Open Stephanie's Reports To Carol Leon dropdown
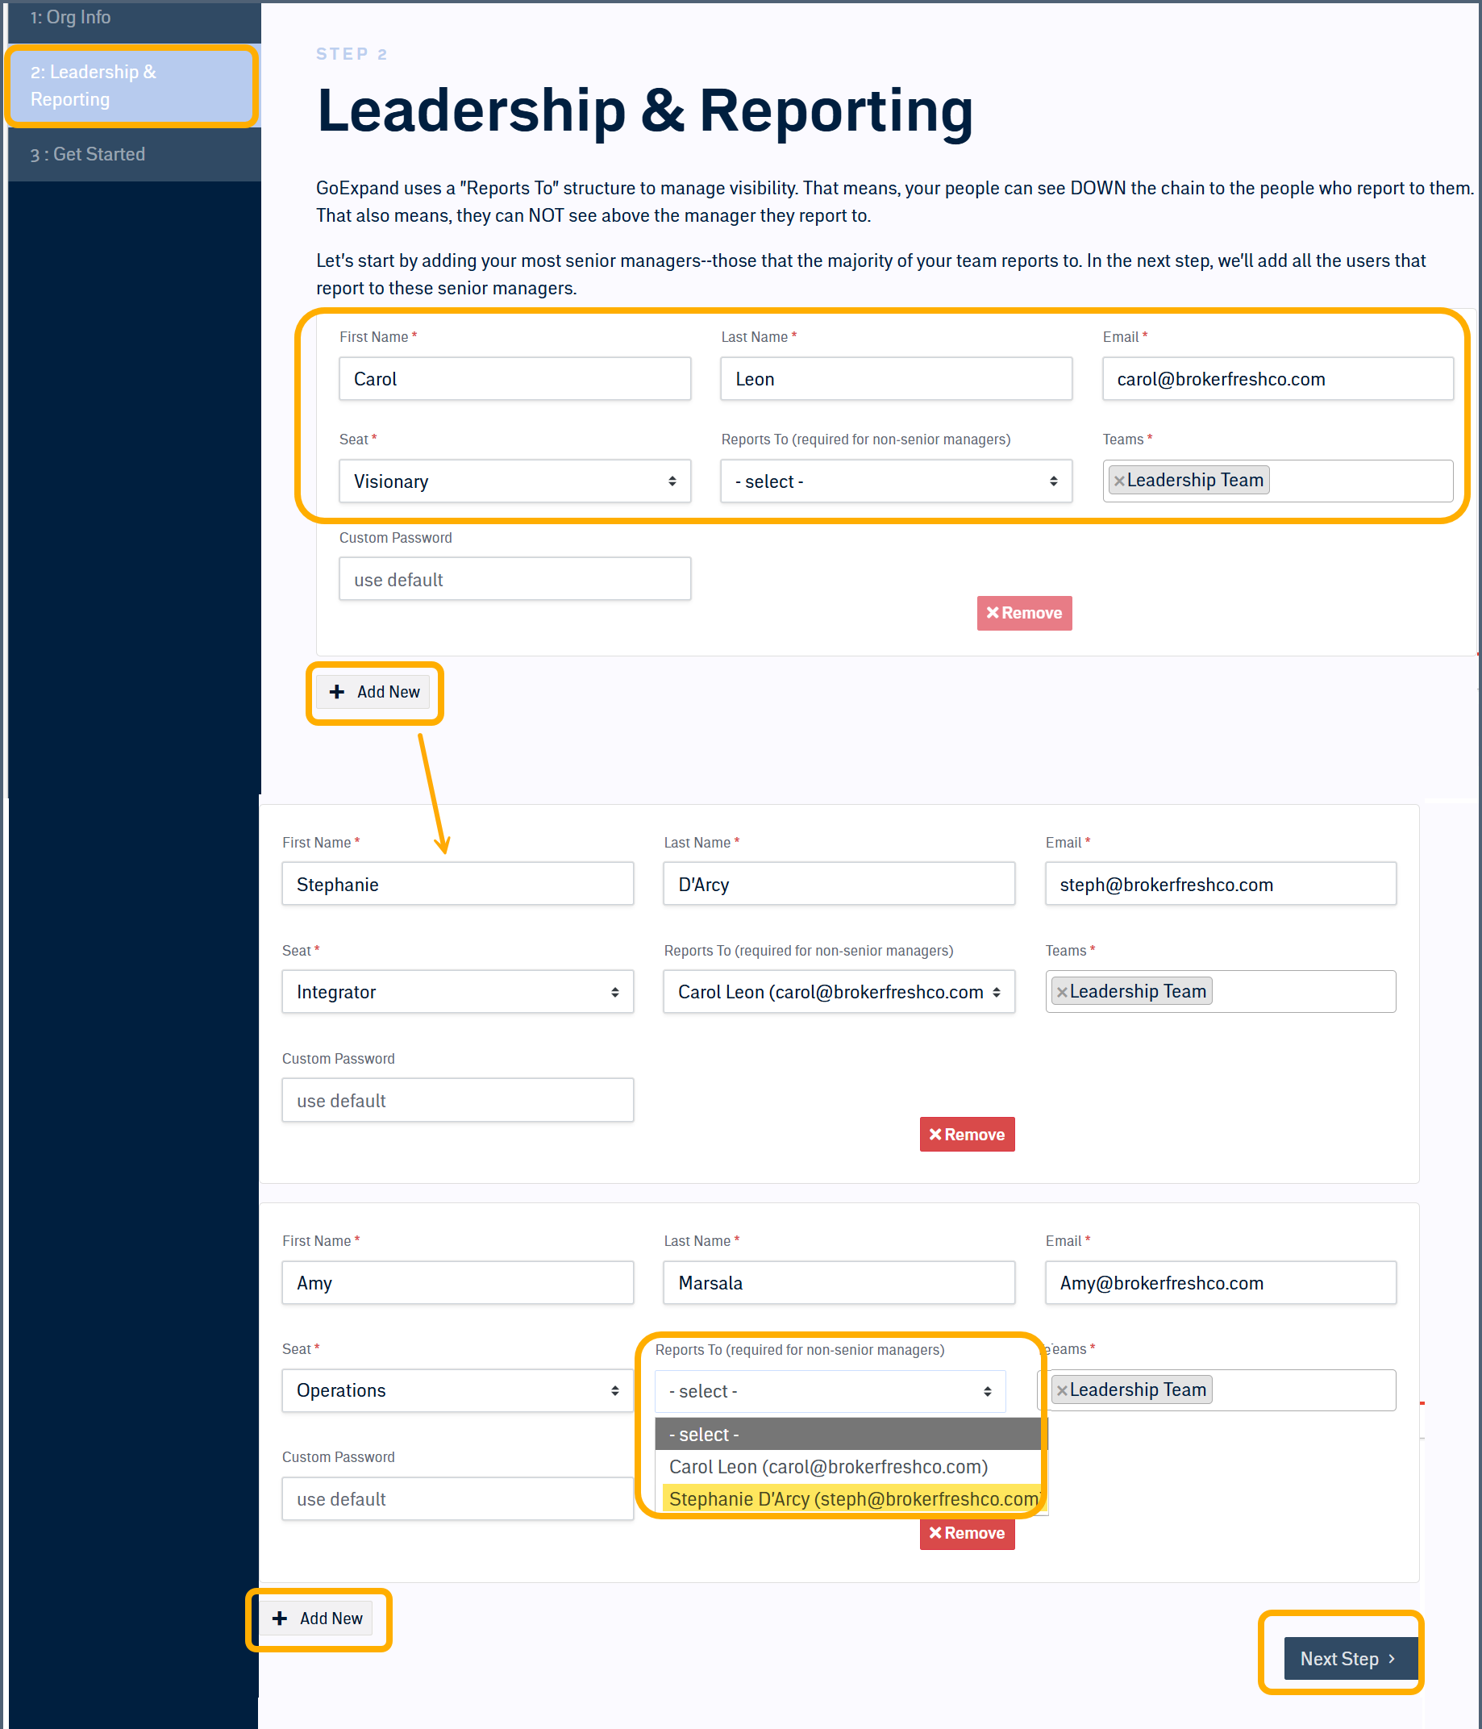The width and height of the screenshot is (1482, 1729). click(838, 992)
